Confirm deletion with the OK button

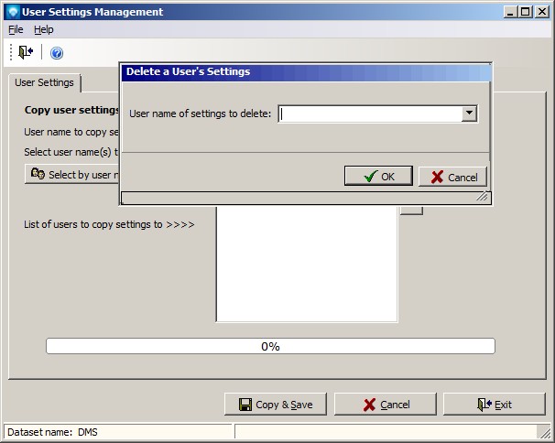pos(378,177)
